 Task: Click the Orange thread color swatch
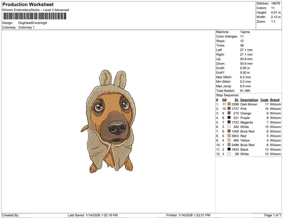(229, 113)
